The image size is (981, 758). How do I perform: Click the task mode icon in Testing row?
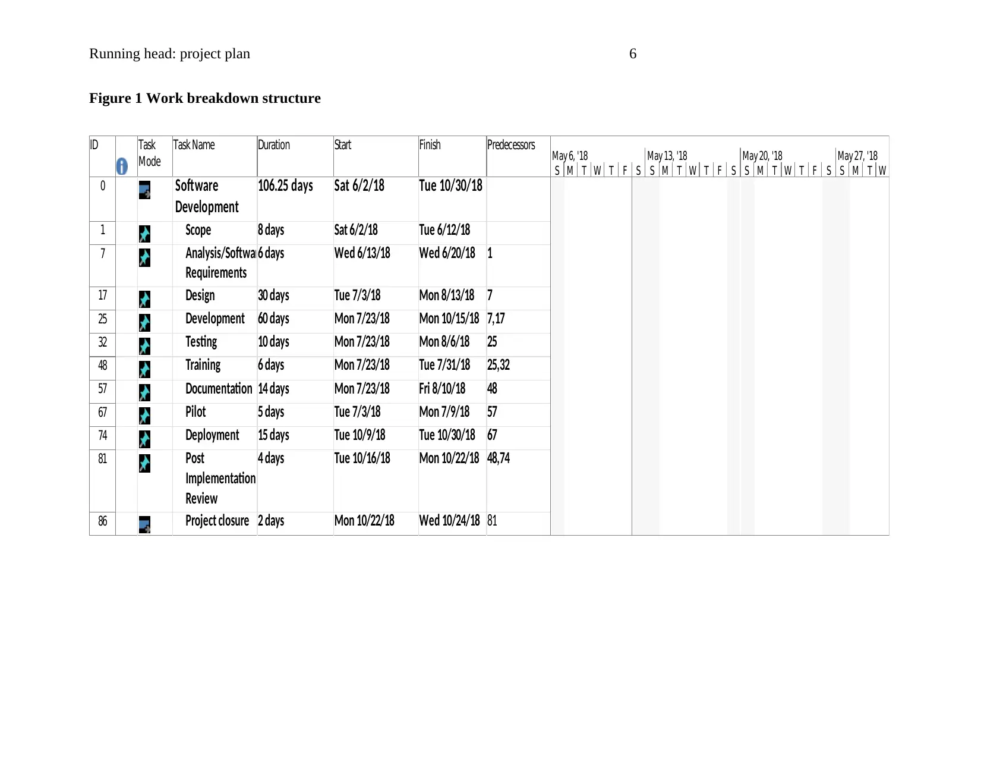tap(144, 346)
